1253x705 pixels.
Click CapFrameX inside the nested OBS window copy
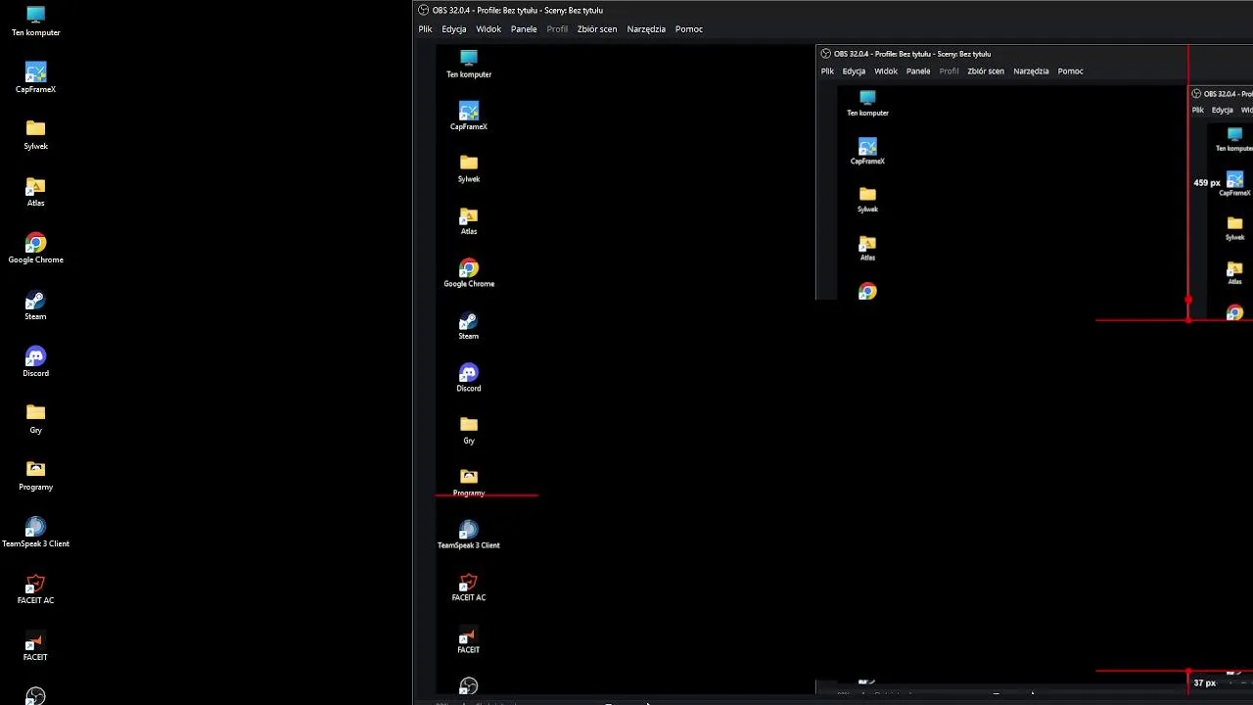(x=867, y=151)
